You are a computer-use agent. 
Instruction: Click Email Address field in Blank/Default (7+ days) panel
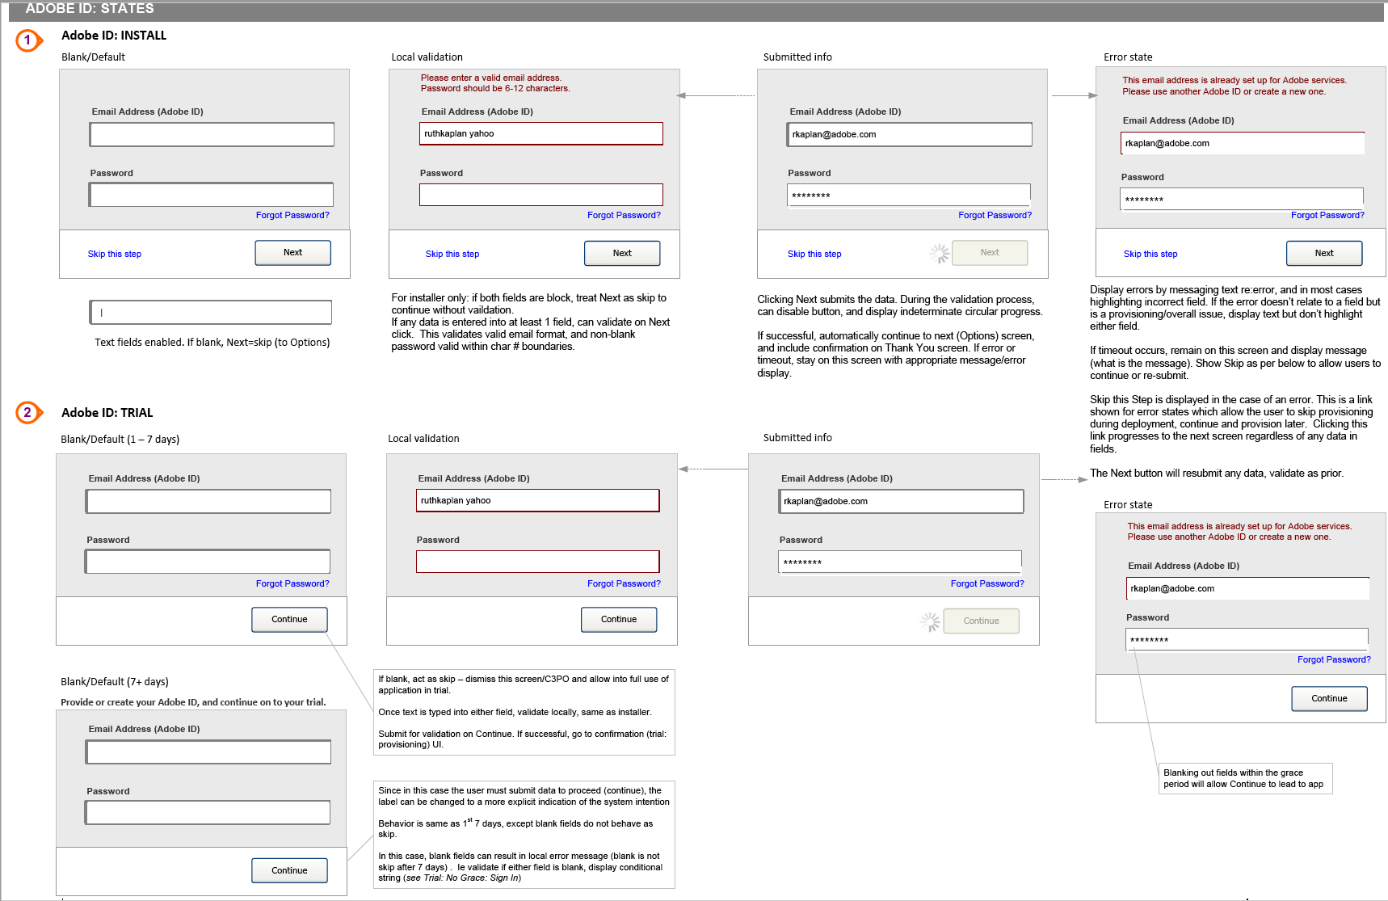(208, 752)
